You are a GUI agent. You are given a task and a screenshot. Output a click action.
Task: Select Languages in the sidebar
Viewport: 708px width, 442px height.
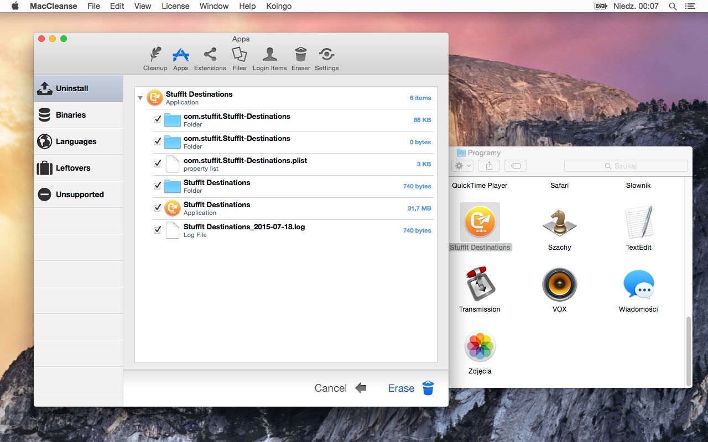point(78,141)
